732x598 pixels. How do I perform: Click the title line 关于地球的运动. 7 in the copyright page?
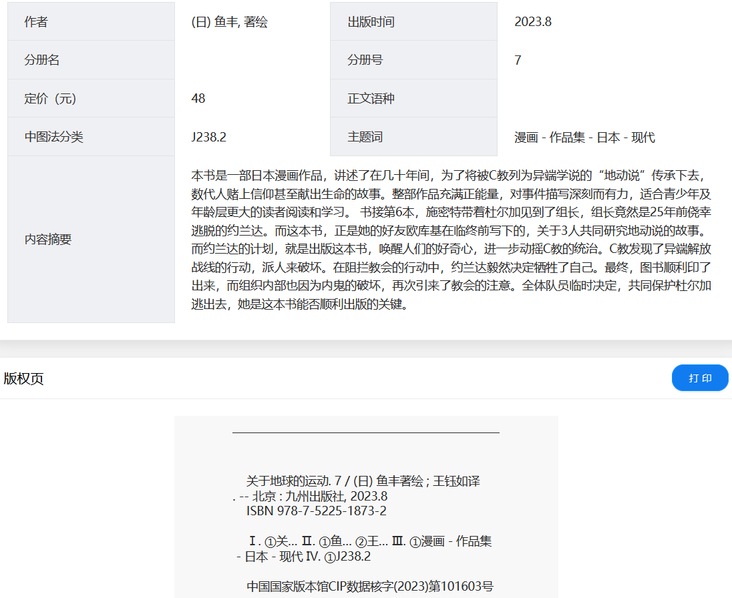(363, 481)
